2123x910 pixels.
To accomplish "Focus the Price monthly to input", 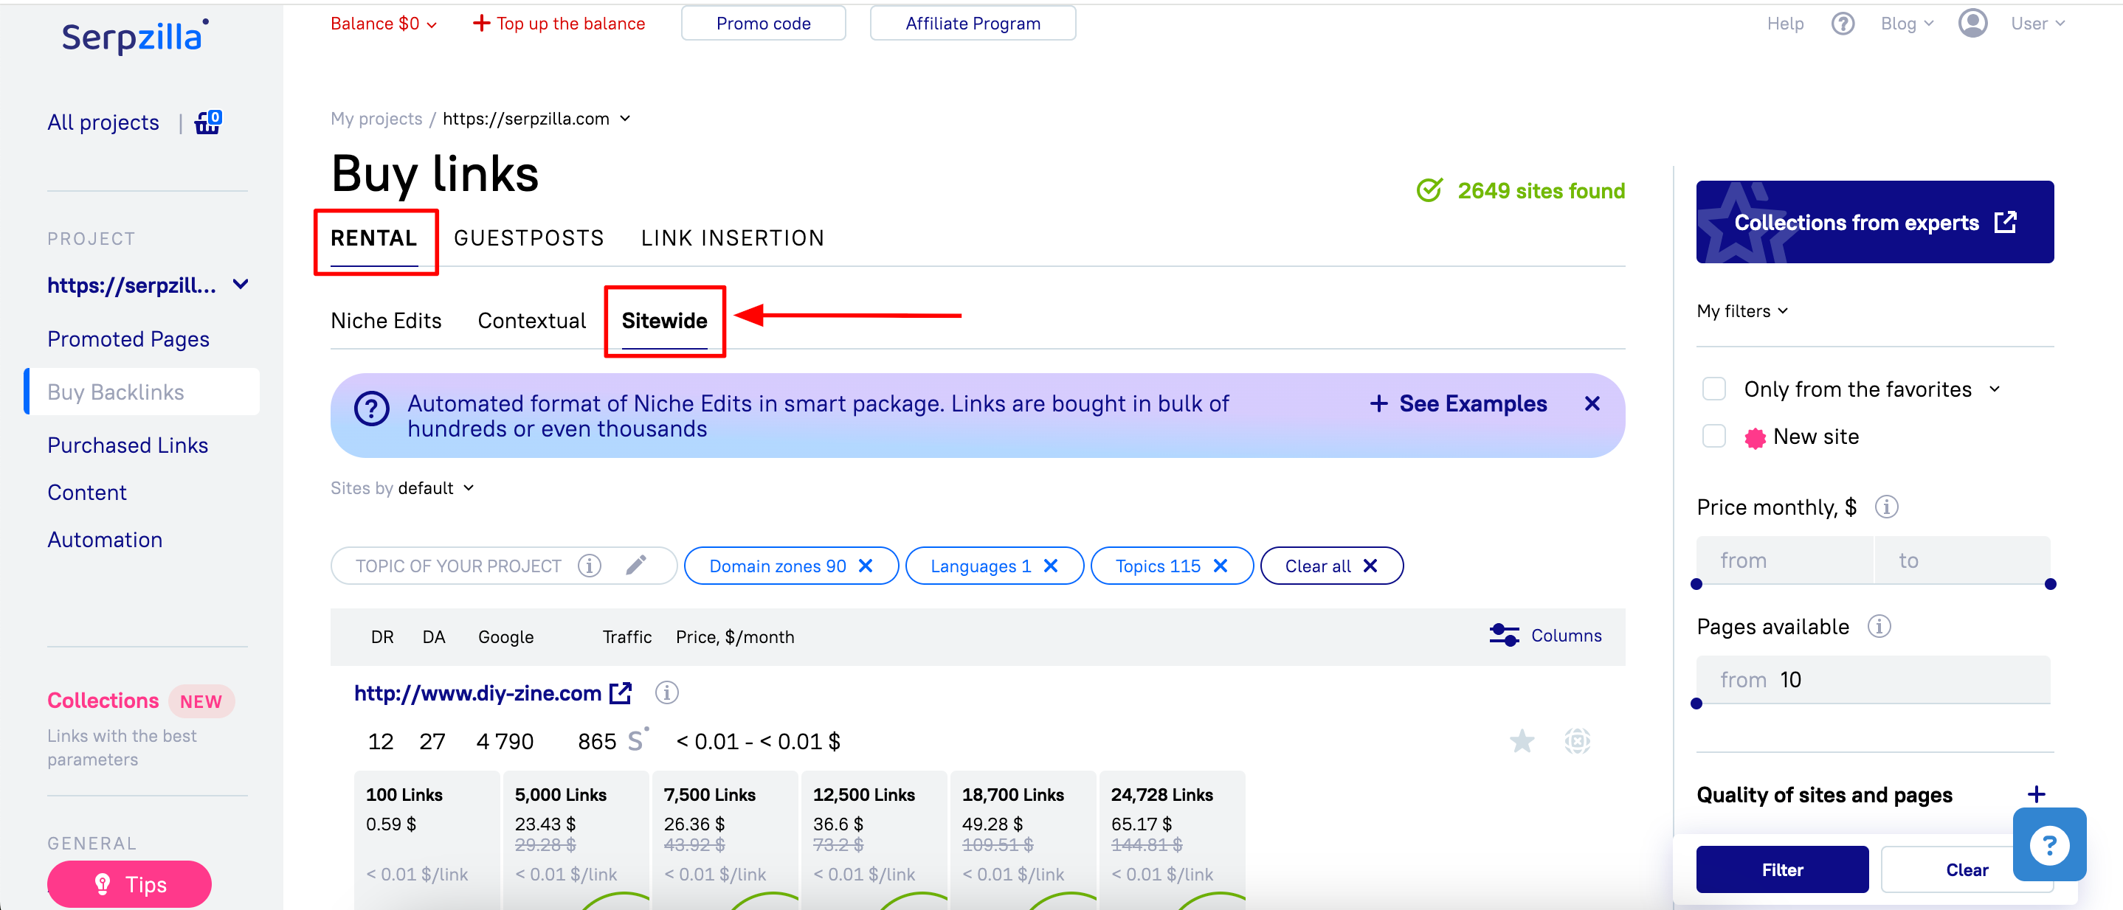I will click(x=1962, y=560).
